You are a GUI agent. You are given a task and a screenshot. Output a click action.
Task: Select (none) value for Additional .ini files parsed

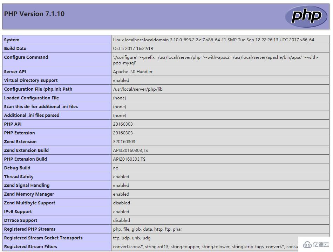click(x=120, y=115)
